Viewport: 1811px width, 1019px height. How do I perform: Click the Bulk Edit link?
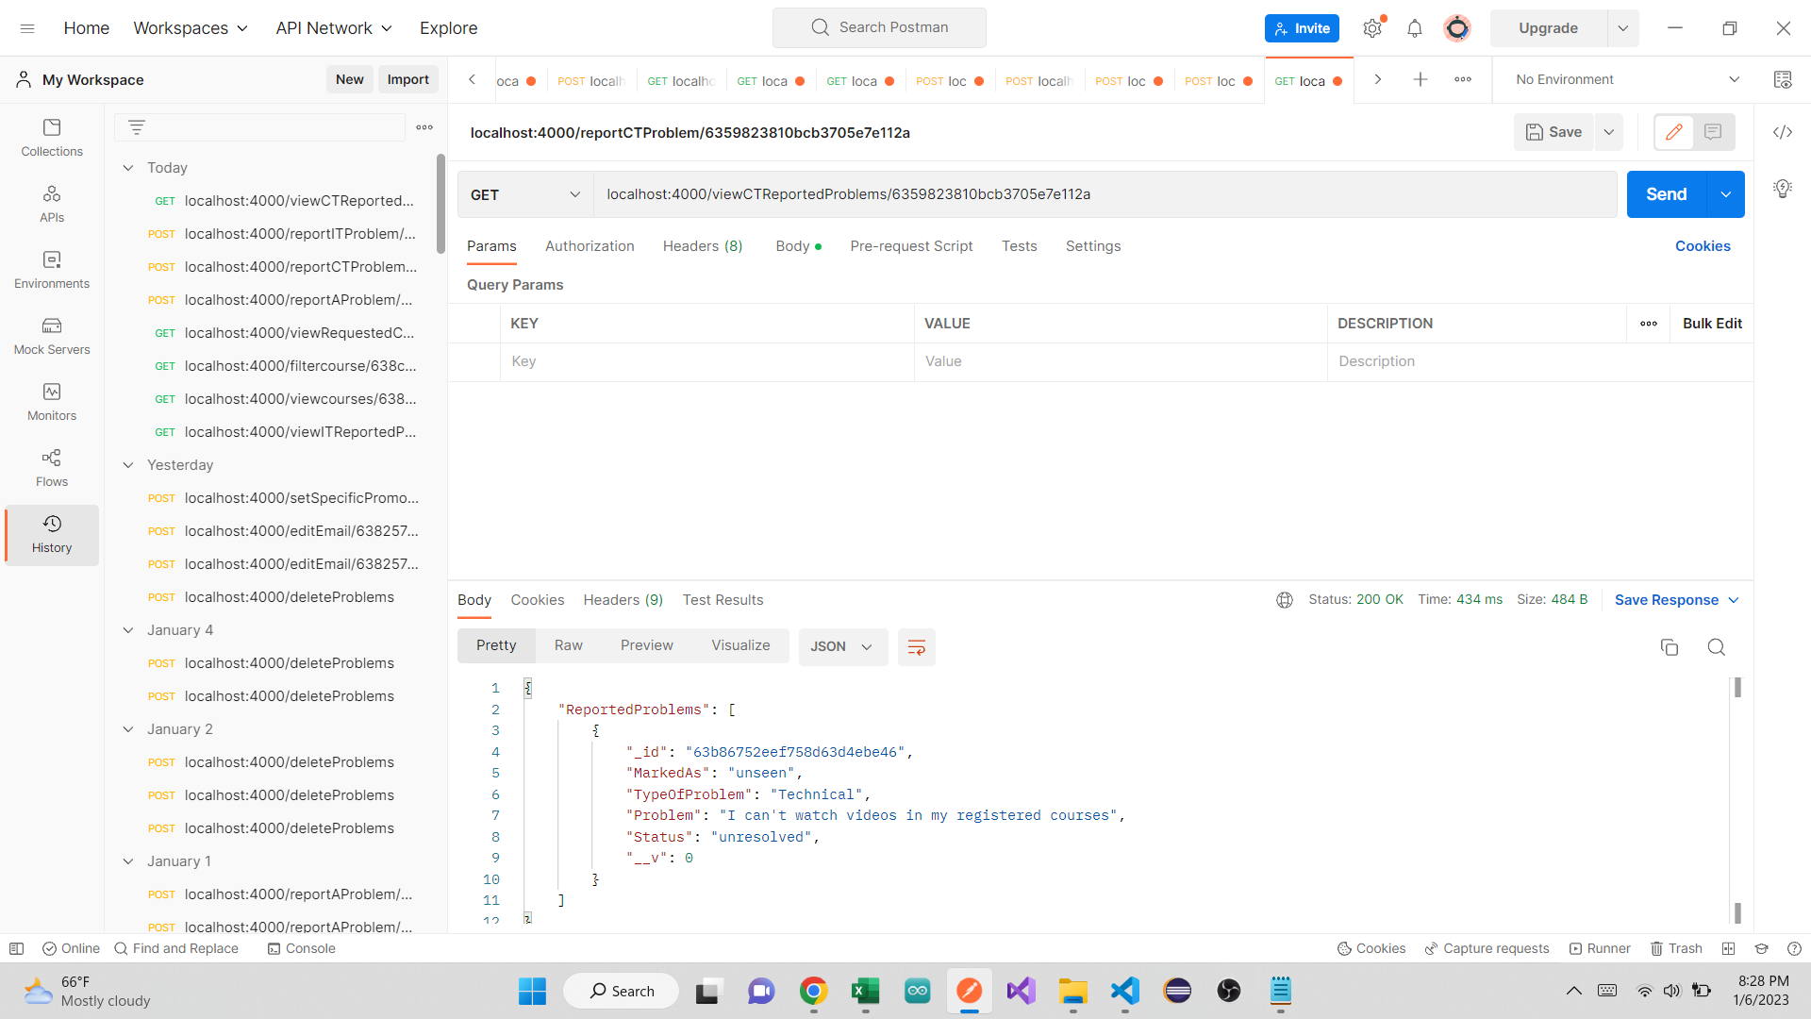tap(1712, 324)
